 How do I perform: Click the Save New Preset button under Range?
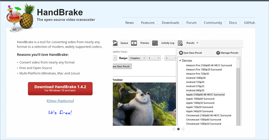click(x=122, y=67)
